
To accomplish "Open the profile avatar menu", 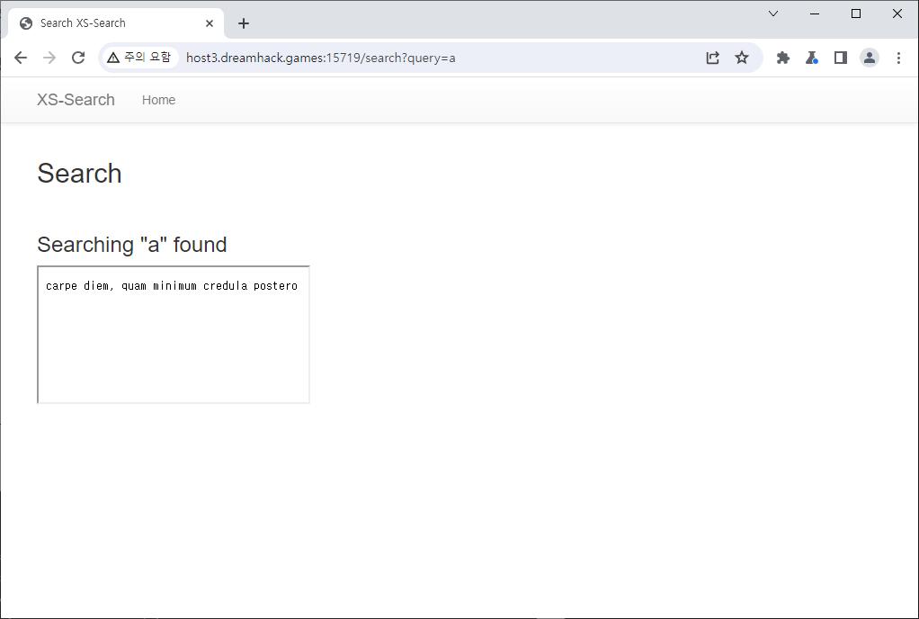I will tap(870, 58).
